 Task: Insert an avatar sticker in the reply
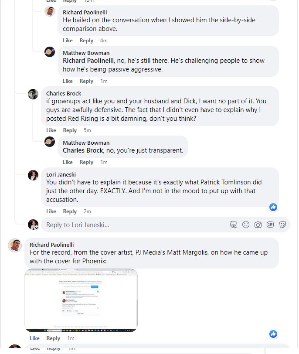[x=234, y=225]
